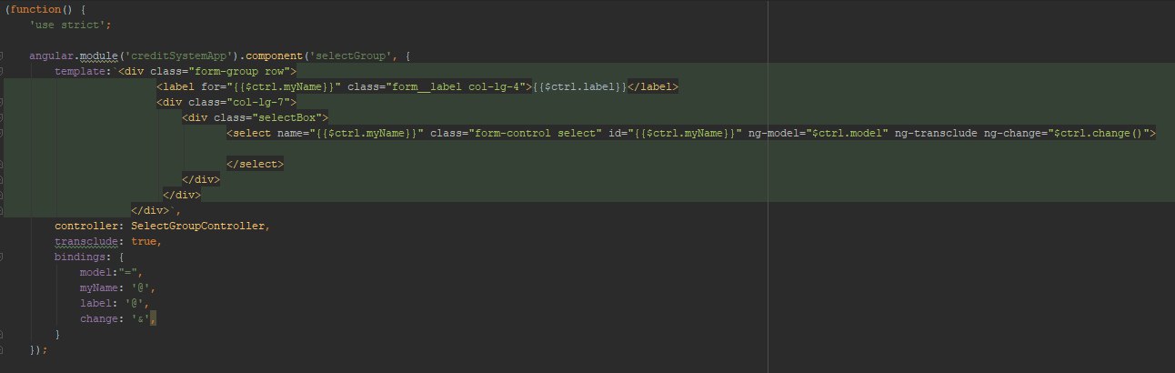
Task: Click the fold marker beside the select tag line
Action: pyautogui.click(x=3, y=133)
